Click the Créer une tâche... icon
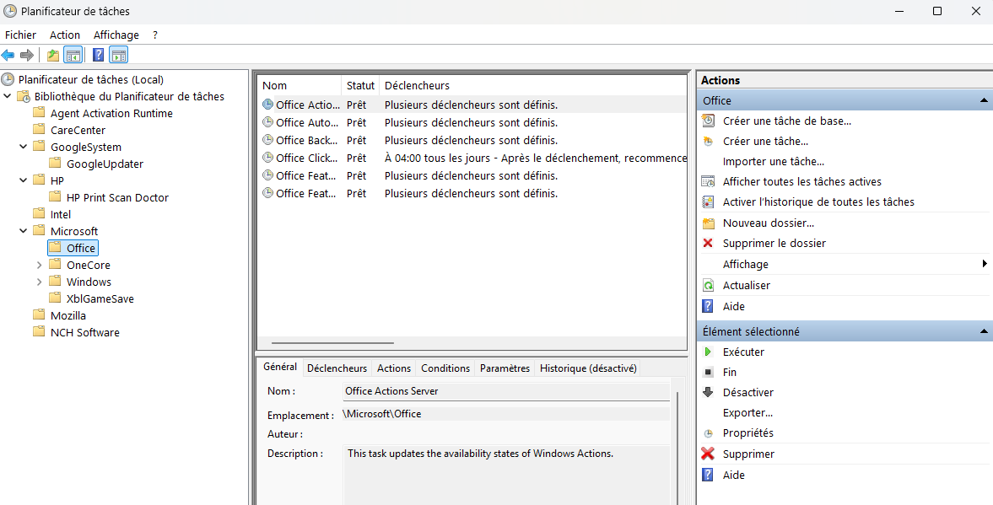993x505 pixels. pyautogui.click(x=708, y=141)
